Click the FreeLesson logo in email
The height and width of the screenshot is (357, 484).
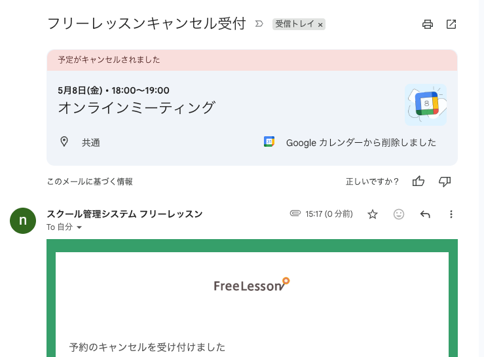point(251,285)
